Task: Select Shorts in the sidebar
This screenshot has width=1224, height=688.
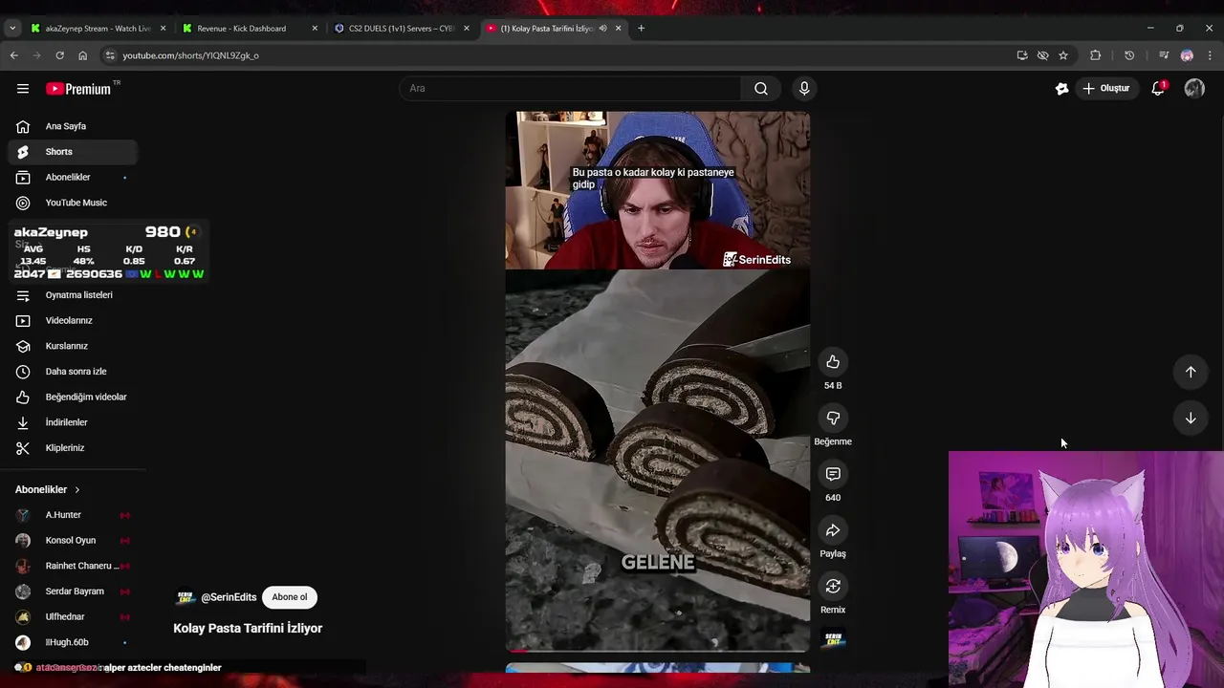Action: tap(73, 152)
